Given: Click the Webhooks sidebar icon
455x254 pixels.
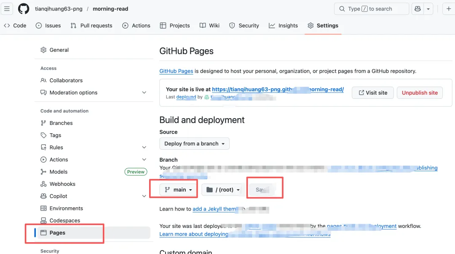Looking at the screenshot, I should pos(43,184).
